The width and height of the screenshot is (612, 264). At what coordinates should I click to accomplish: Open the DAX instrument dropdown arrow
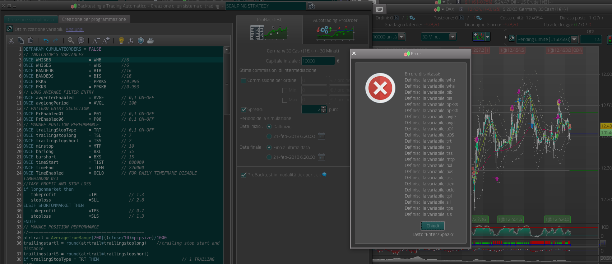[443, 9]
